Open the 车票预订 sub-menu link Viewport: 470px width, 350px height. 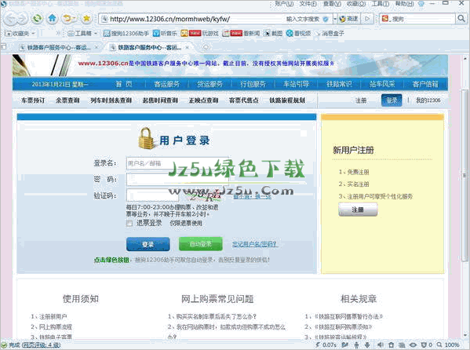[33, 100]
